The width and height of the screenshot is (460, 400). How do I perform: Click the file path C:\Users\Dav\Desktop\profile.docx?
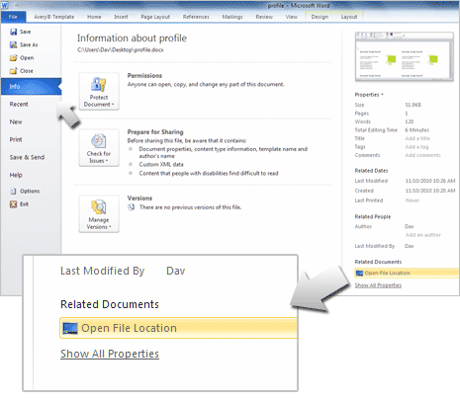(x=121, y=50)
